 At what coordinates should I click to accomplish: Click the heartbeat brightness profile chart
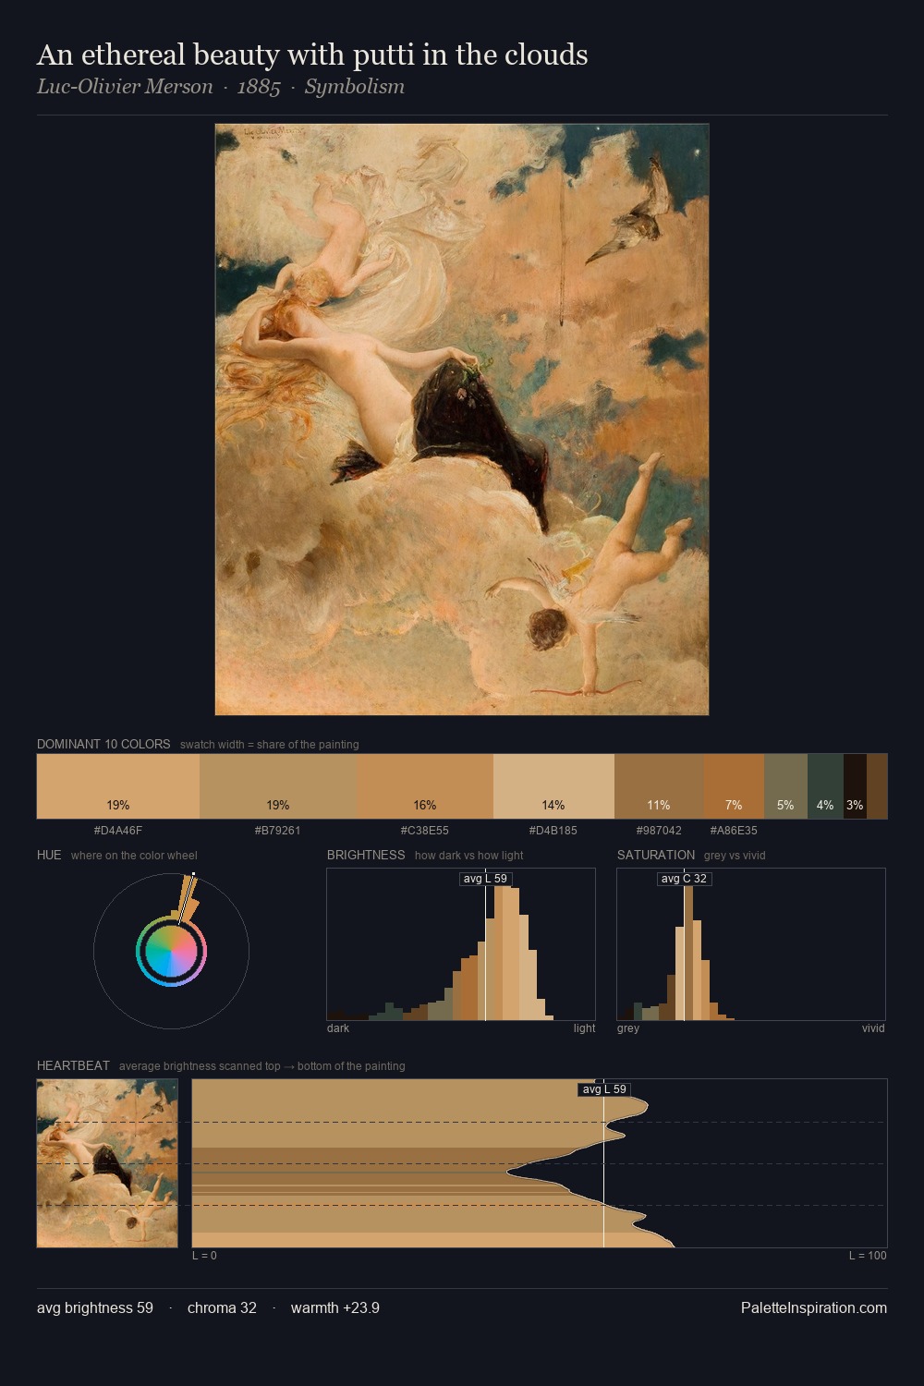(540, 1163)
